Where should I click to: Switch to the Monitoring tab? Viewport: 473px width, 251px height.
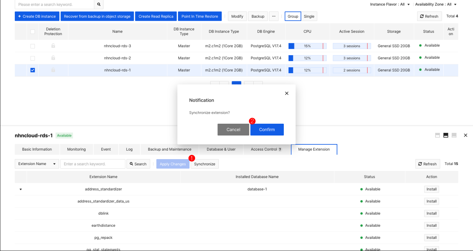pyautogui.click(x=76, y=149)
